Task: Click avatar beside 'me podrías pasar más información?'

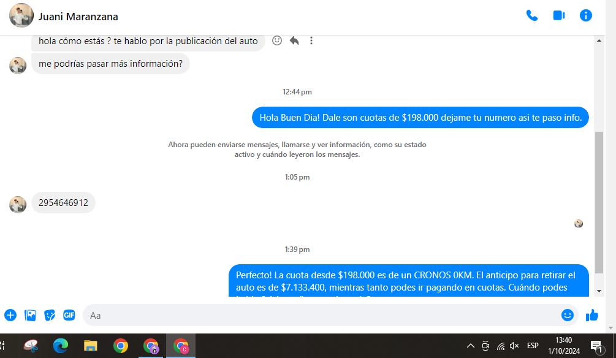Action: click(x=18, y=65)
